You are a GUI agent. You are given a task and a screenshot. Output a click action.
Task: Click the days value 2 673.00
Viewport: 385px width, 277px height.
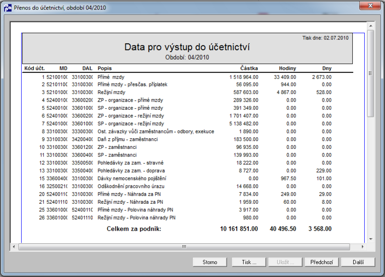(321, 77)
